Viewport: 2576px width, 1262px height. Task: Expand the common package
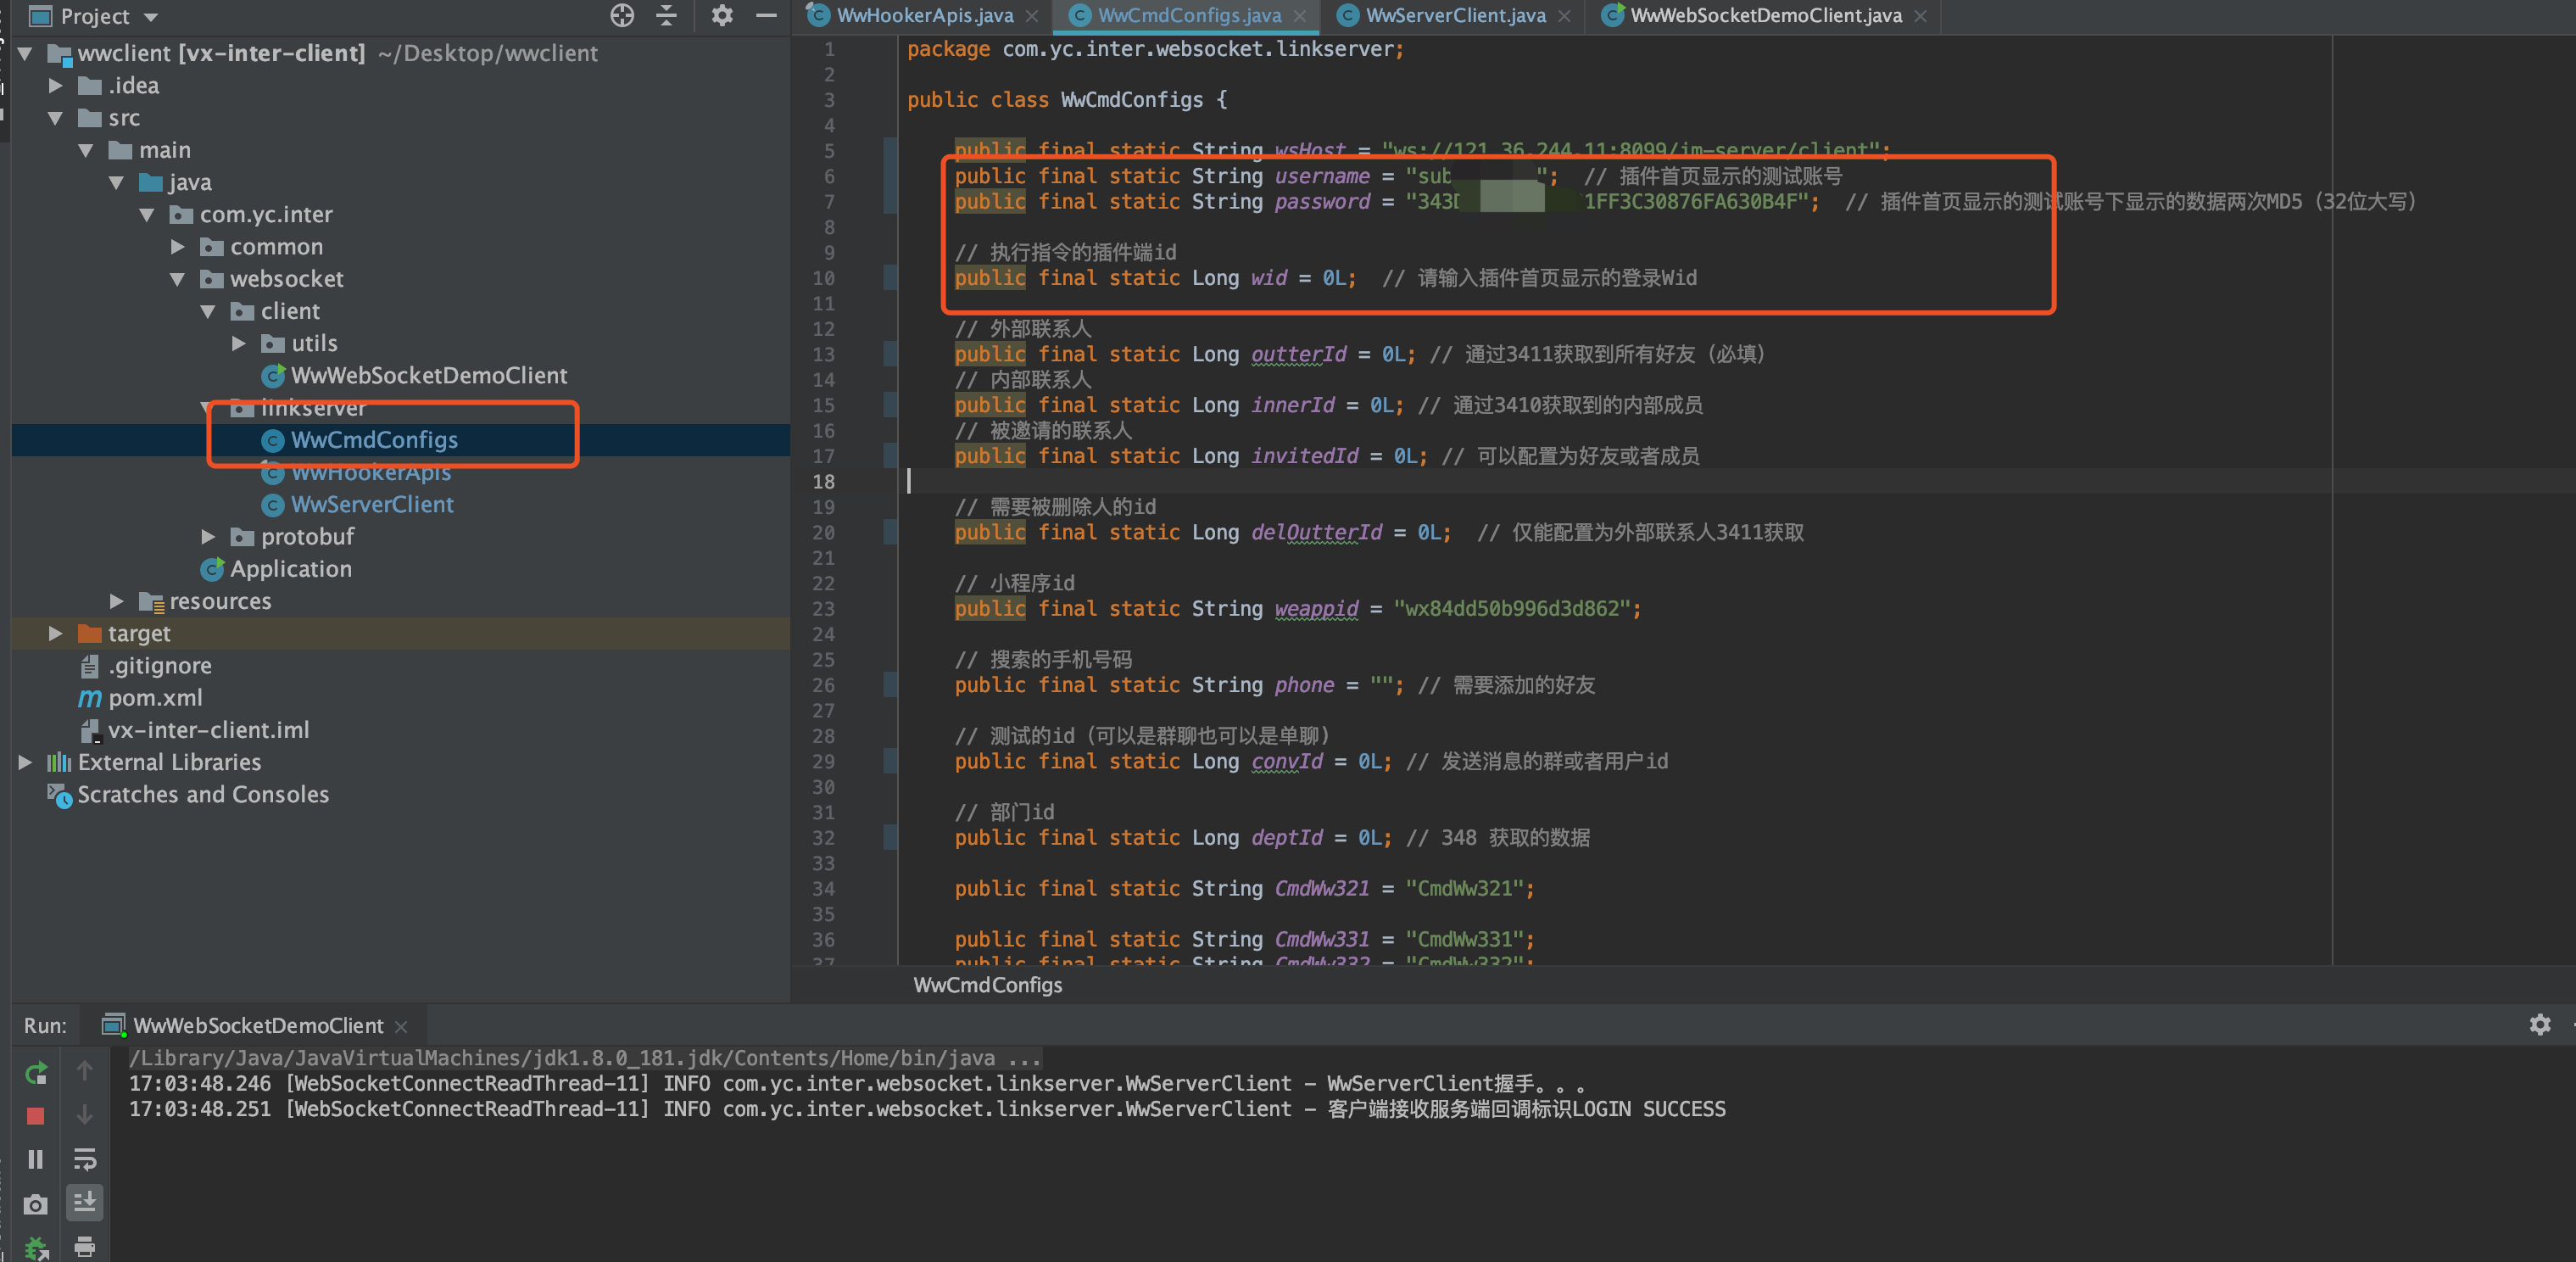178,247
